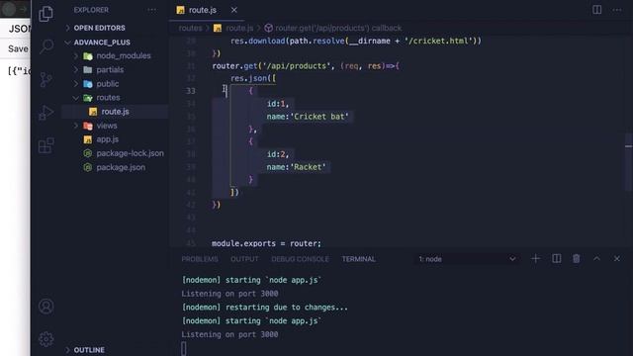Click line number 33 in gutter
Image resolution: width=633 pixels, height=356 pixels.
191,91
